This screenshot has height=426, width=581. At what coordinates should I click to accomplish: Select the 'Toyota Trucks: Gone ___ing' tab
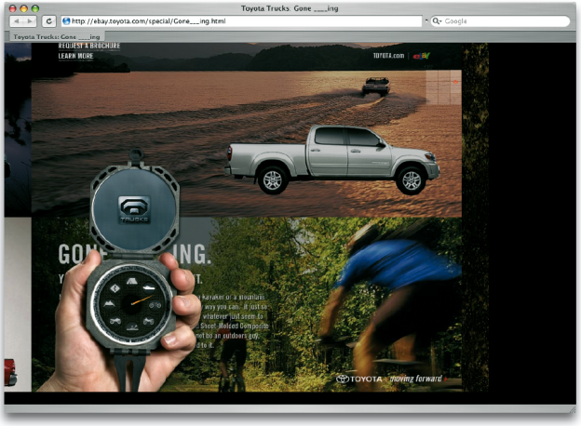pos(56,36)
